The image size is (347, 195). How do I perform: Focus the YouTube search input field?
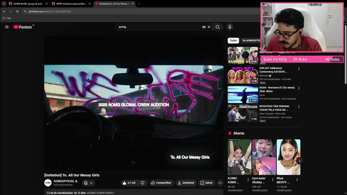coord(160,27)
